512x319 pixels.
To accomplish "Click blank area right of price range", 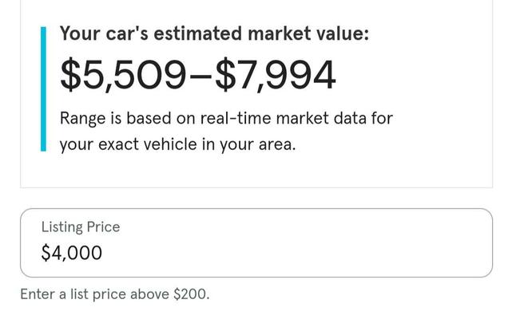I will [x=415, y=75].
